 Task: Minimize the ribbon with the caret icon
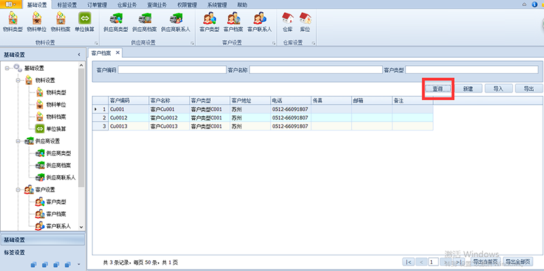pyautogui.click(x=524, y=5)
